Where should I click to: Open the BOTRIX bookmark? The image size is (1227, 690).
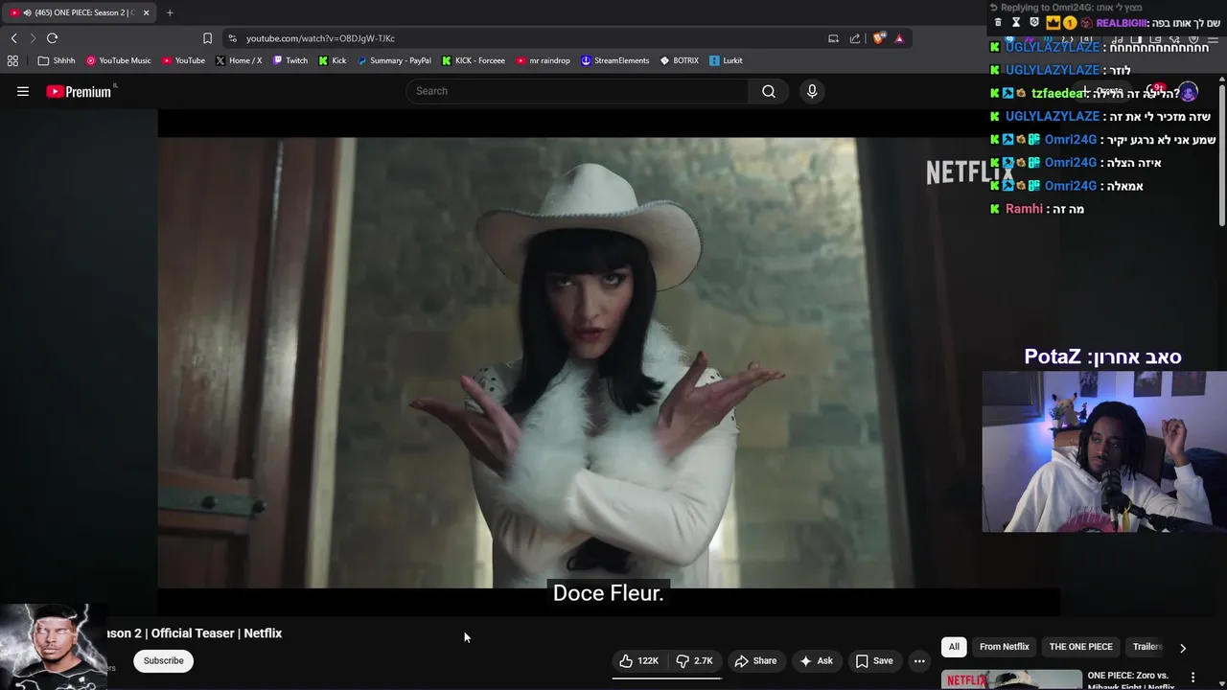coord(680,60)
